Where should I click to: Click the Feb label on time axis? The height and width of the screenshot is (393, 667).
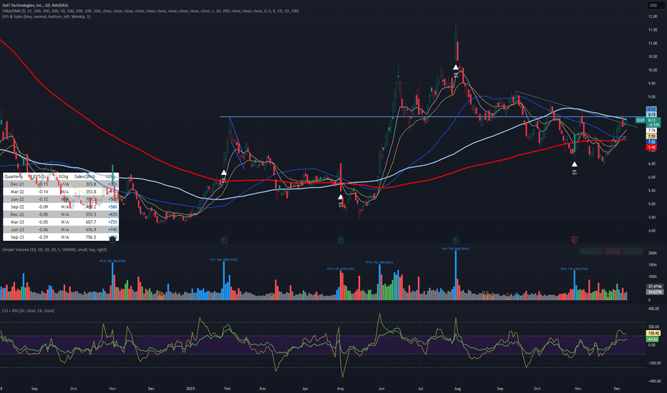coord(227,388)
